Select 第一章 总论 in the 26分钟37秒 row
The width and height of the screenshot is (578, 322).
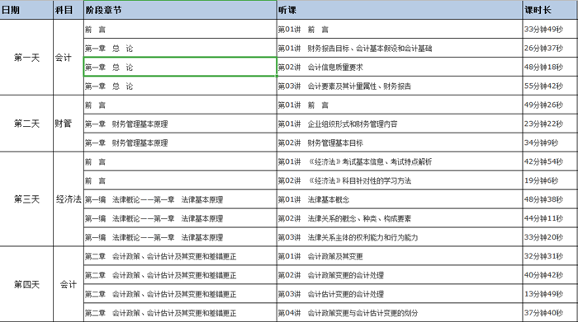[x=180, y=48]
